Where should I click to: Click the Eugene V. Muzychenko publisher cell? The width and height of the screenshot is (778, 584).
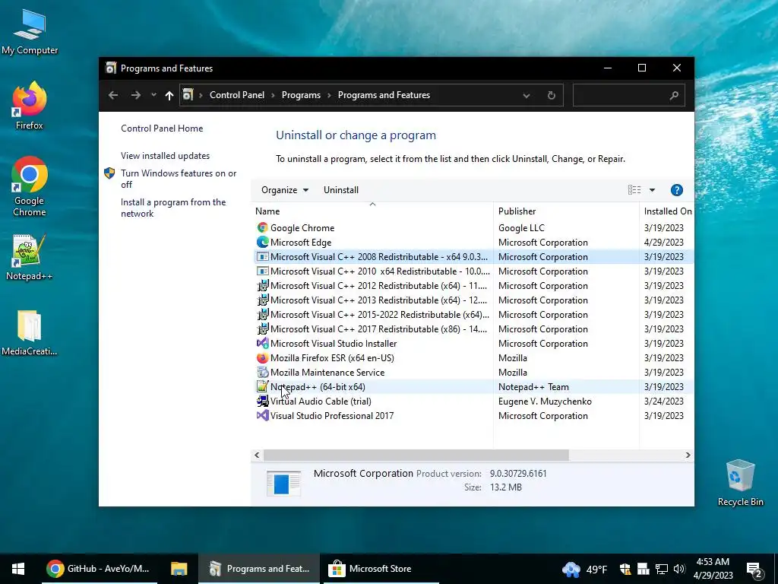pos(545,401)
